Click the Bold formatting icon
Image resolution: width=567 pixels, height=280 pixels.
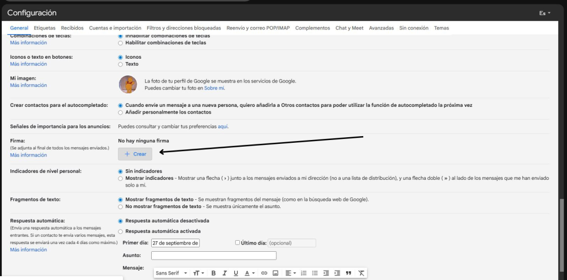(214, 273)
